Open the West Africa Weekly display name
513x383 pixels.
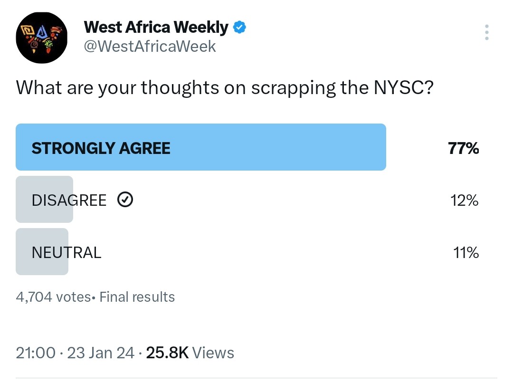point(156,27)
